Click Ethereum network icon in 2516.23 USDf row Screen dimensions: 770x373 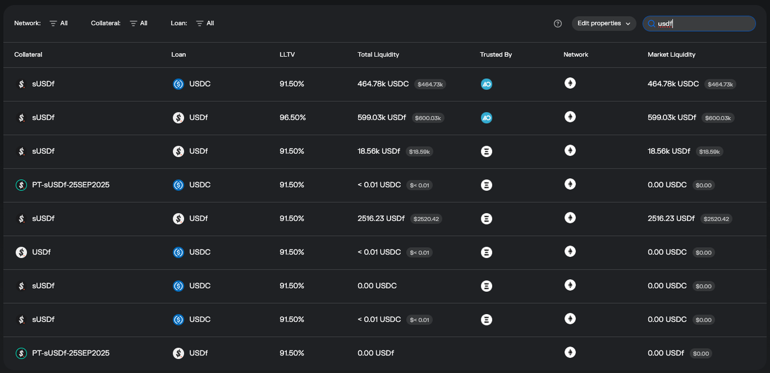tap(570, 218)
